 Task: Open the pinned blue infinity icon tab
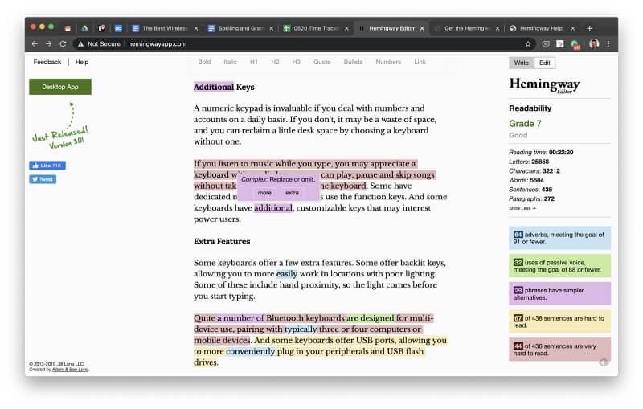click(x=118, y=28)
